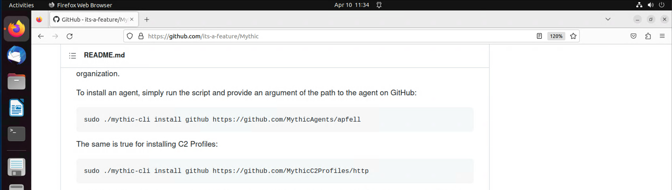This screenshot has width=672, height=190.
Task: Open the system volume and power menu
Action: point(651,5)
